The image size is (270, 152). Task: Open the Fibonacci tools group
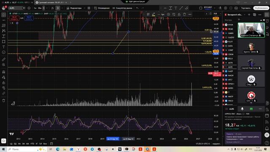(4, 25)
